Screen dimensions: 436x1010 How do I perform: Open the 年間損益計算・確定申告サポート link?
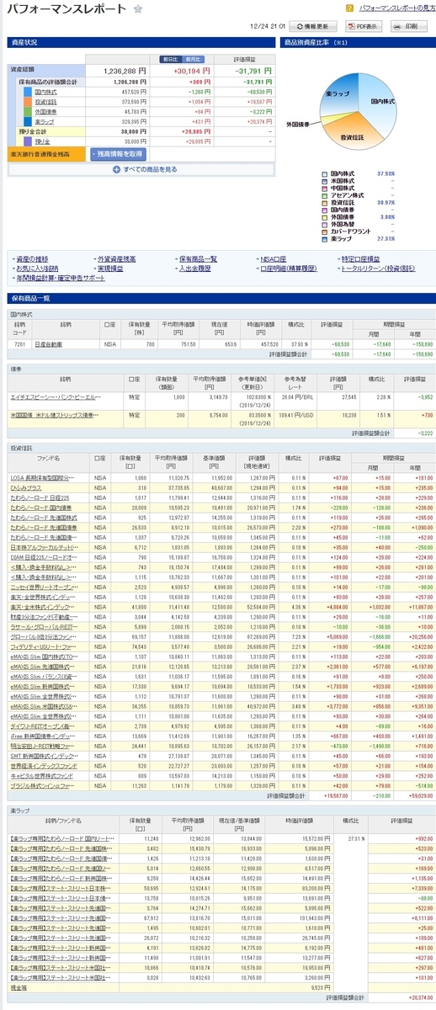61,277
